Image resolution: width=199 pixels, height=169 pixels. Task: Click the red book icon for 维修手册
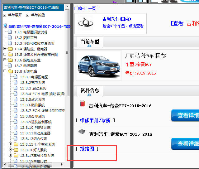click(x=82, y=103)
